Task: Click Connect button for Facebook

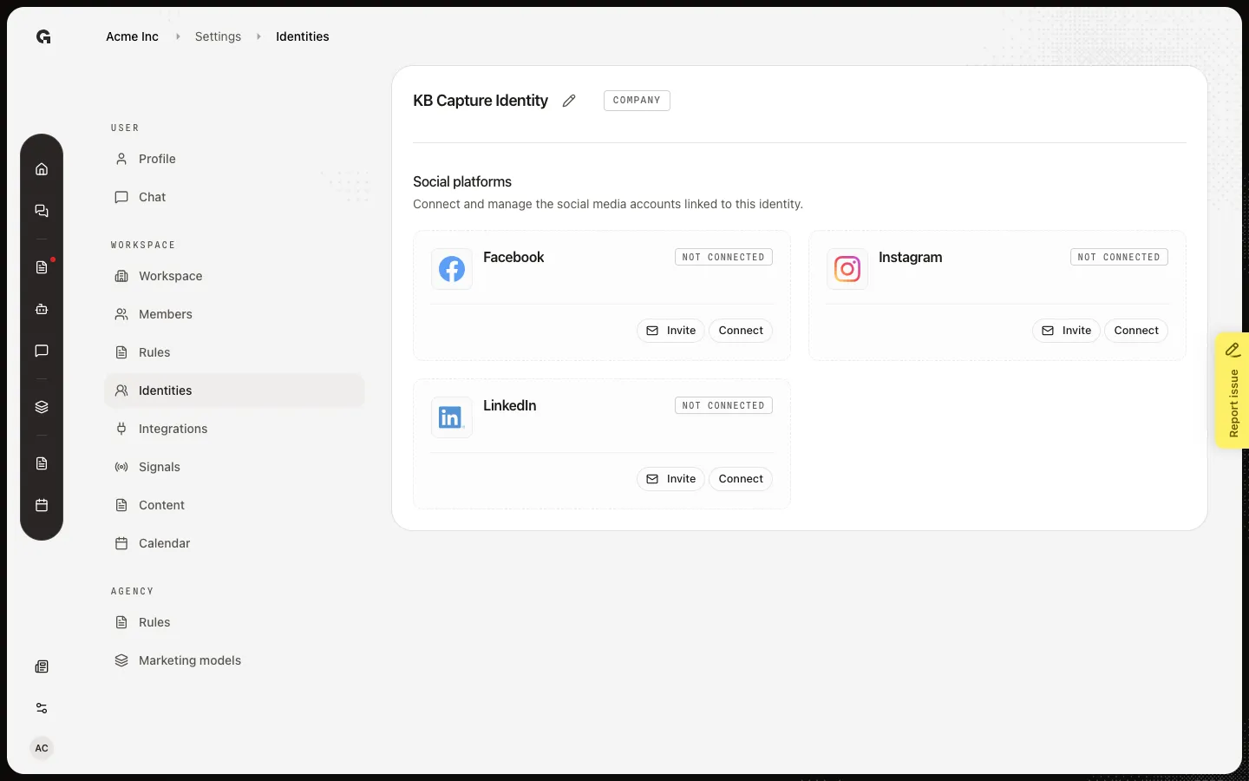Action: [x=741, y=331]
